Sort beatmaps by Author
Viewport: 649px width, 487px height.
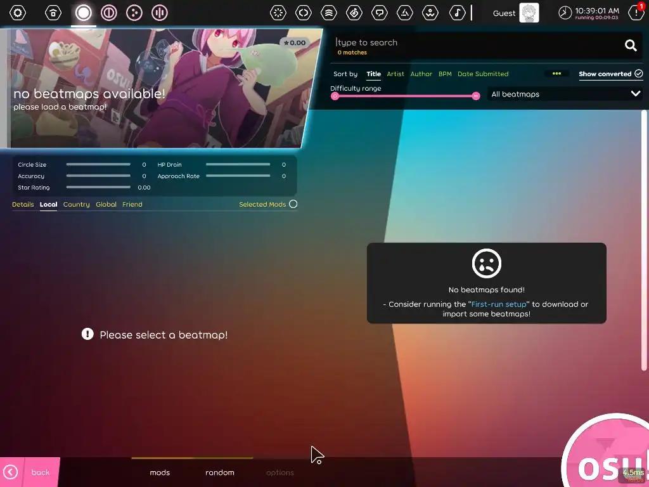tap(421, 74)
